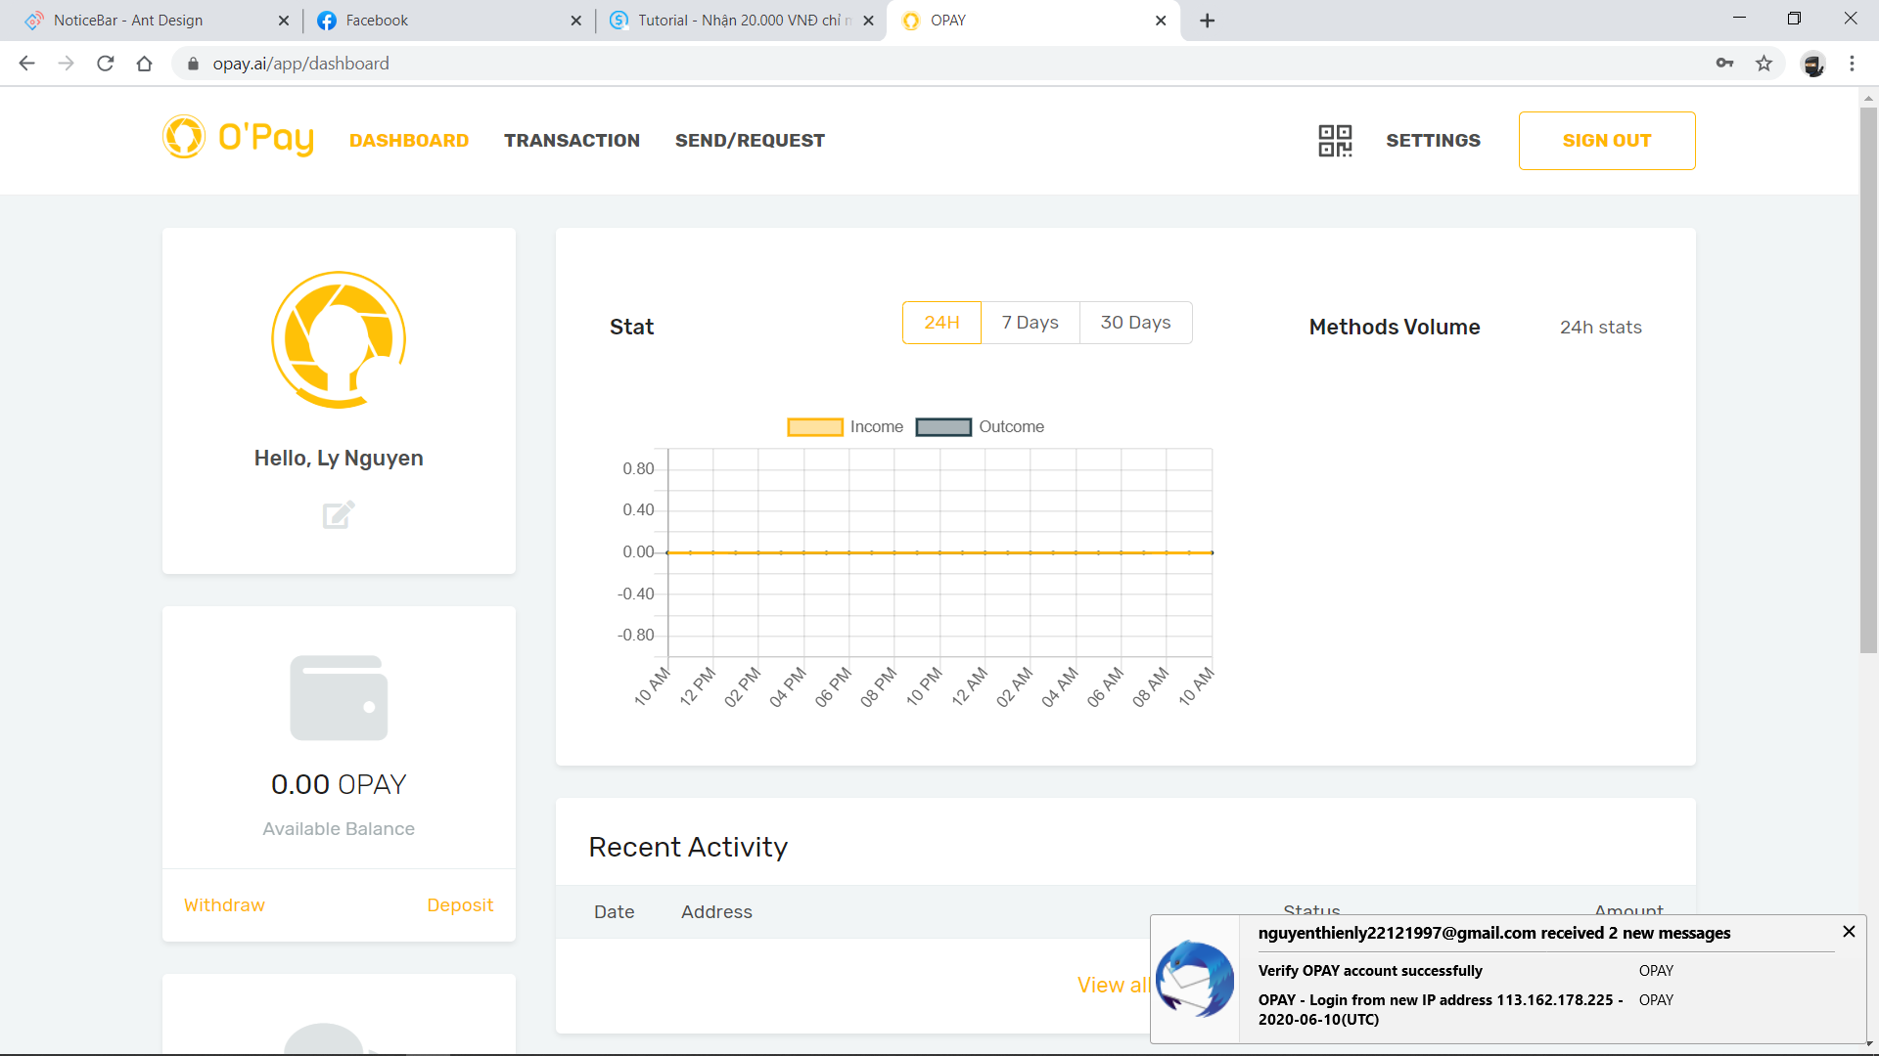Dismiss the Thunderbird mail notification
Image resolution: width=1879 pixels, height=1056 pixels.
[x=1849, y=932]
